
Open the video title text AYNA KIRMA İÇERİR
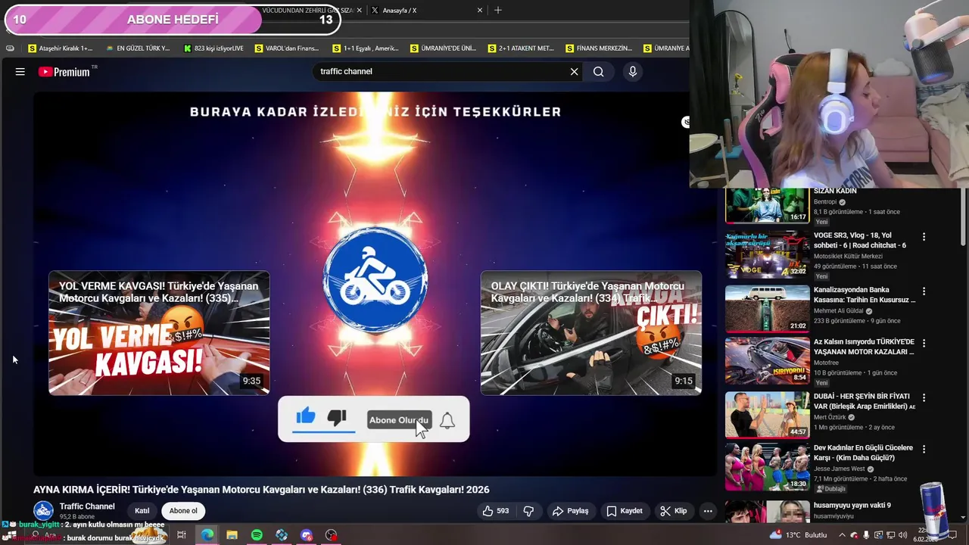pos(261,490)
